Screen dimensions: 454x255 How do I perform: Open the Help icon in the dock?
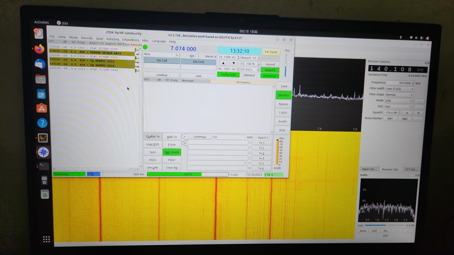tap(42, 123)
